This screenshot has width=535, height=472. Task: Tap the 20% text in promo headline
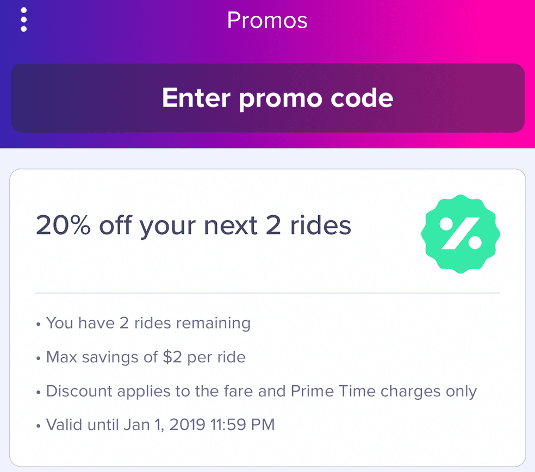pyautogui.click(x=64, y=225)
